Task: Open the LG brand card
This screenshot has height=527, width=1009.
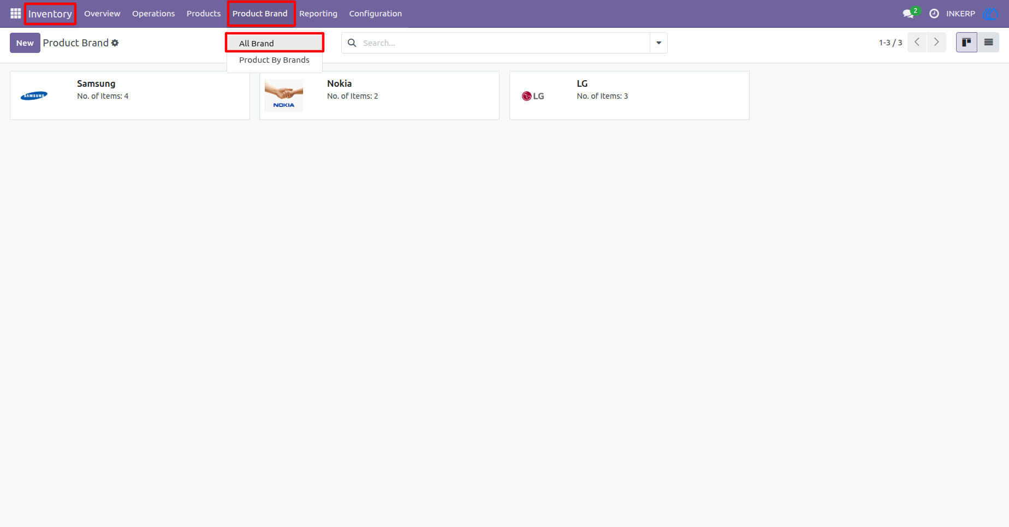Action: click(x=630, y=95)
